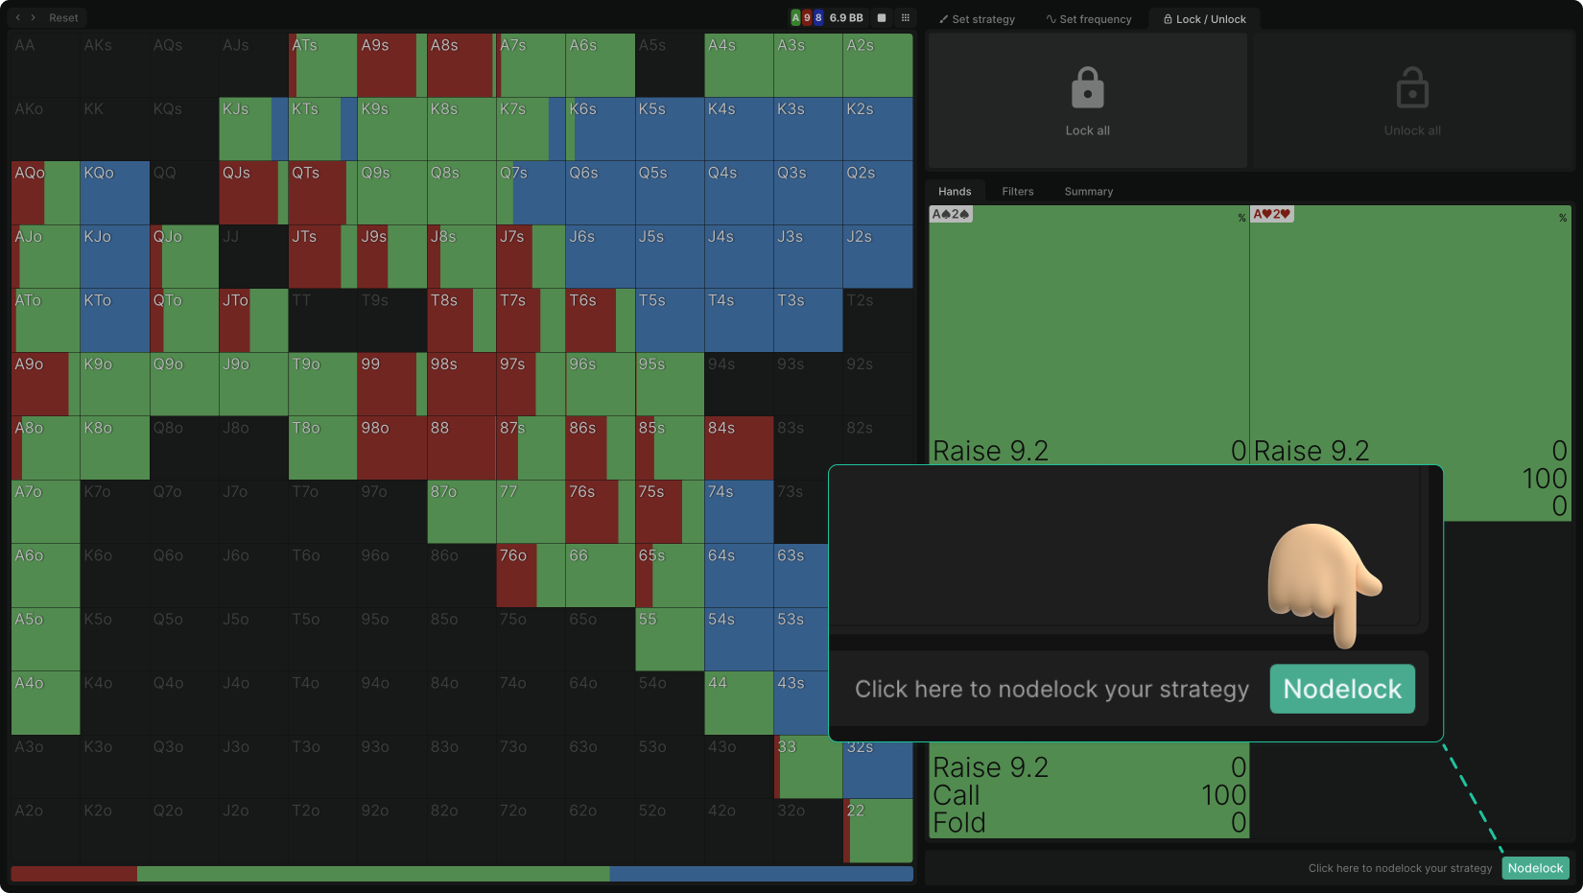Click the Lock all padlock icon
This screenshot has width=1583, height=893.
coord(1087,88)
